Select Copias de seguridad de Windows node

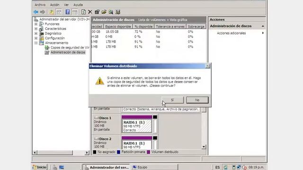[70, 48]
